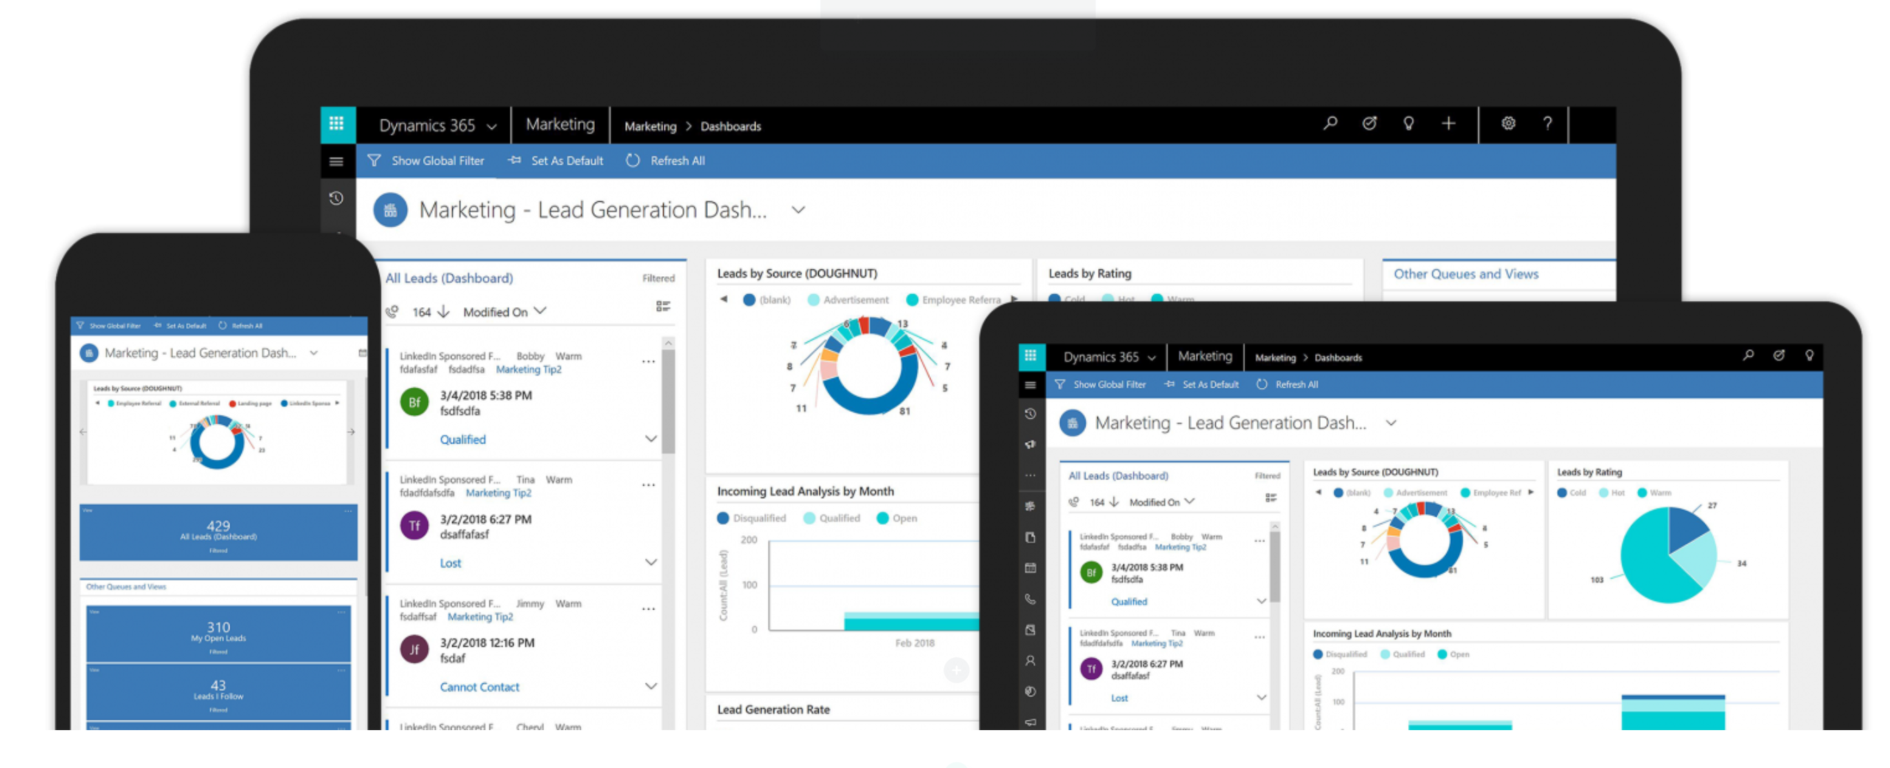Viewport: 1890px width, 768px height.
Task: Click Bobby lead card ellipsis on large tablet
Action: pyautogui.click(x=648, y=362)
